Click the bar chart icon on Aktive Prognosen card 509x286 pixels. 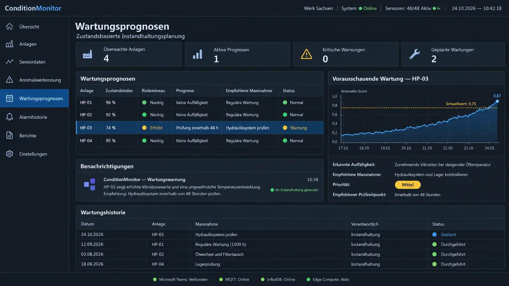[198, 54]
